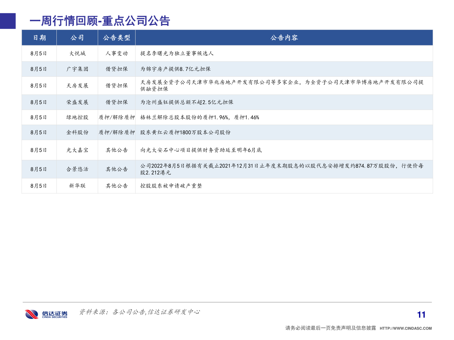
Task: Select the 绿地控股 质押/解除质押 cell
Action: tap(117, 117)
